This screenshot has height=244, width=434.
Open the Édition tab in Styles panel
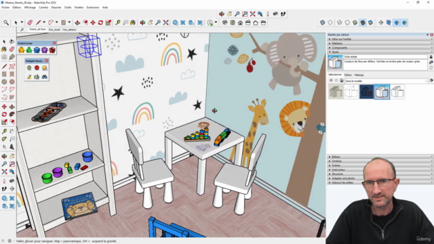click(x=348, y=75)
